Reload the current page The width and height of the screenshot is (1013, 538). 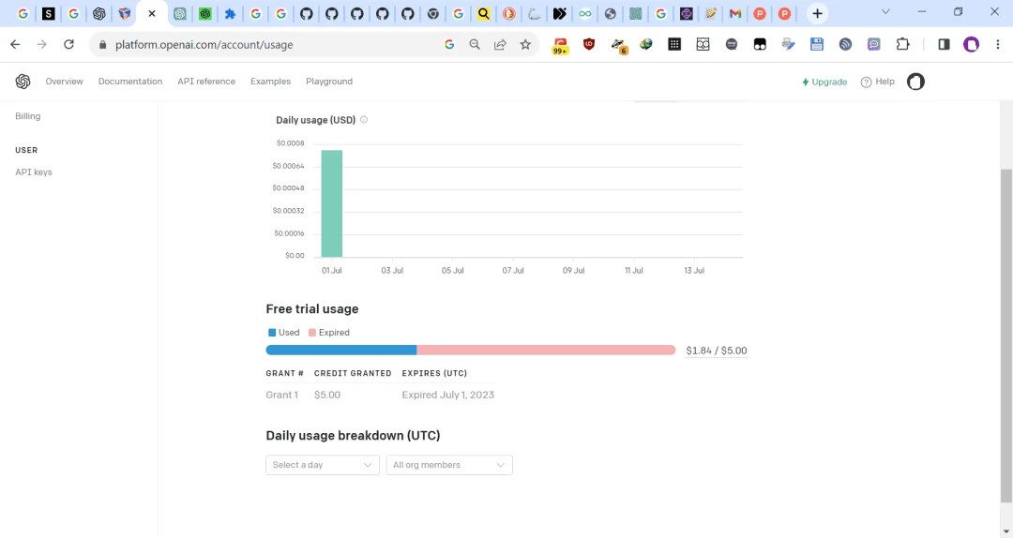68,45
